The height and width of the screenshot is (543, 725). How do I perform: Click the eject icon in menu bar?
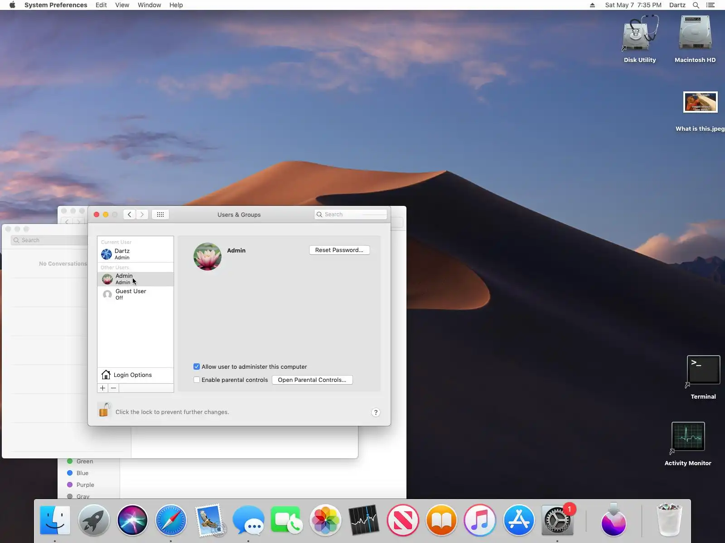coord(592,5)
